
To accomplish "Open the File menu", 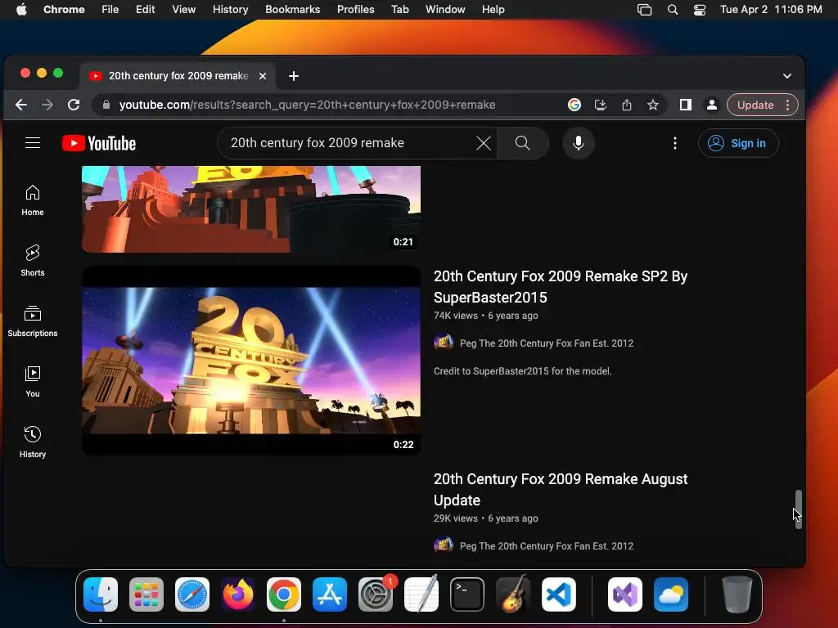I will point(110,9).
